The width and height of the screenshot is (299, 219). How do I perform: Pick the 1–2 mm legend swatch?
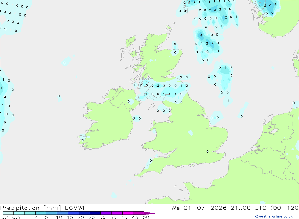tap(30, 213)
